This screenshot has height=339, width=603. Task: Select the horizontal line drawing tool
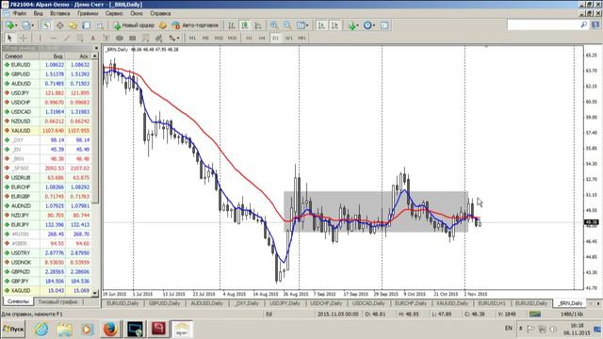click(x=53, y=38)
